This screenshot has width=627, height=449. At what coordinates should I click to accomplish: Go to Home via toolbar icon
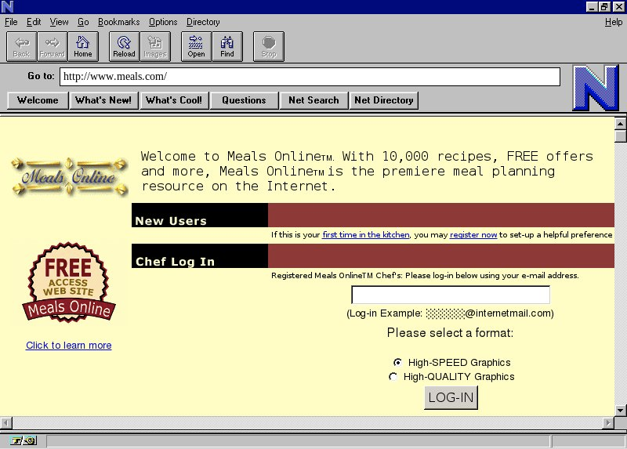(83, 47)
